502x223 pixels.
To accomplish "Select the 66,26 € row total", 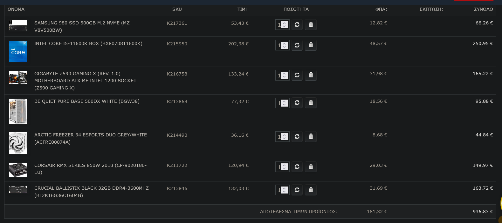I will [484, 23].
